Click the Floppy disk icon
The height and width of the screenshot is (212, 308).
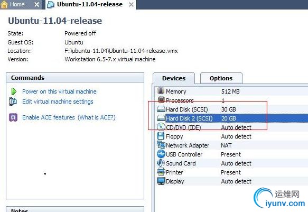[161, 136]
